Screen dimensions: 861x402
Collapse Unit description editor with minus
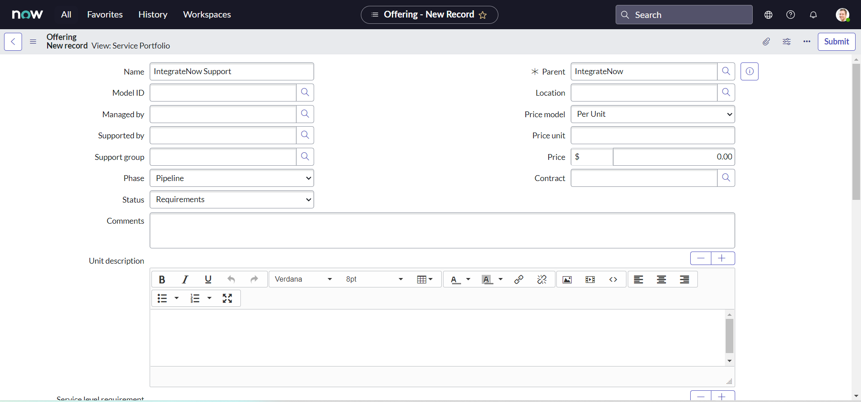point(701,258)
